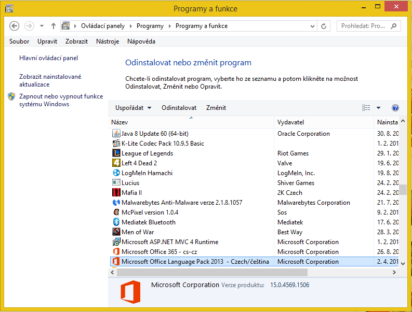
Task: Select the Shiver Games publisher cell
Action: click(x=296, y=183)
